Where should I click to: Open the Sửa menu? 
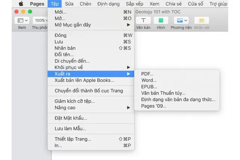point(69,4)
